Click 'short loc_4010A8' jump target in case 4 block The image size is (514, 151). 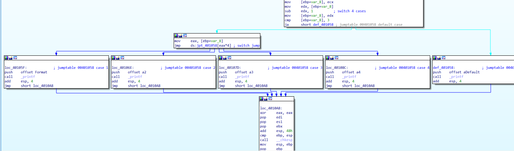(x=358, y=86)
